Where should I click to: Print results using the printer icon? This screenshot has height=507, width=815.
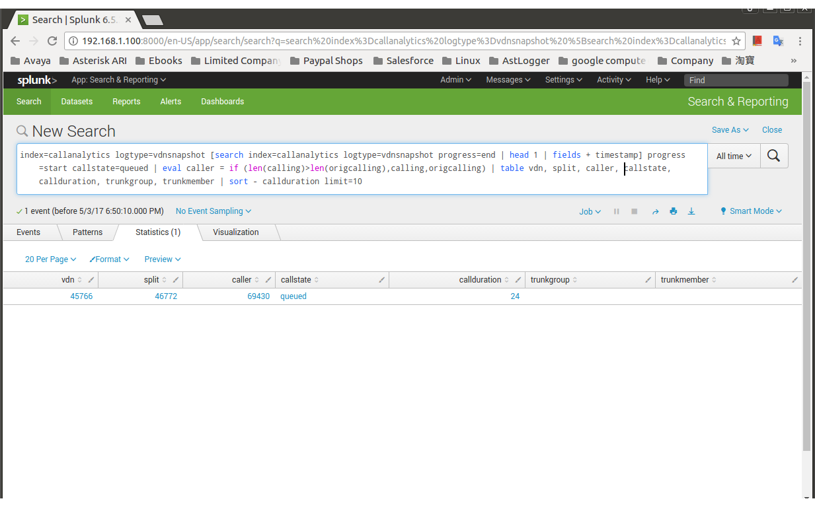(x=673, y=211)
